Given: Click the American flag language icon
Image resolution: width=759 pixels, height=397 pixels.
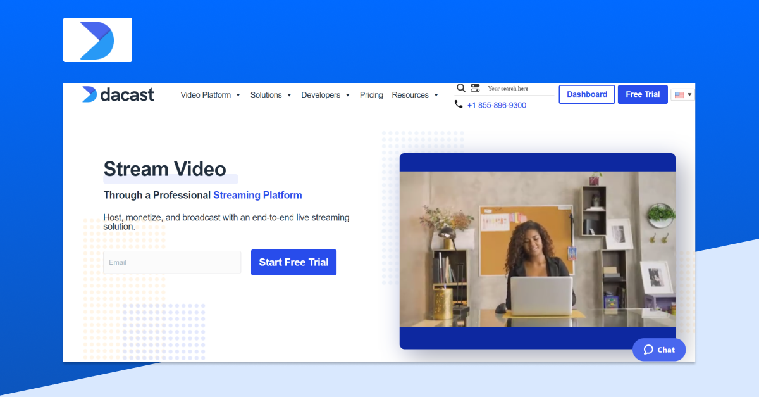Looking at the screenshot, I should click(679, 94).
